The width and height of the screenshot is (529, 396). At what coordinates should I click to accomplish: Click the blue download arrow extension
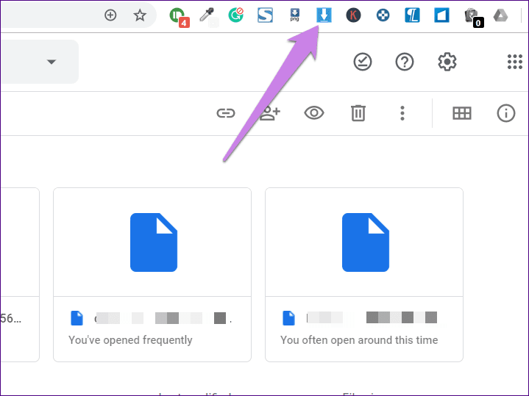[x=324, y=15]
